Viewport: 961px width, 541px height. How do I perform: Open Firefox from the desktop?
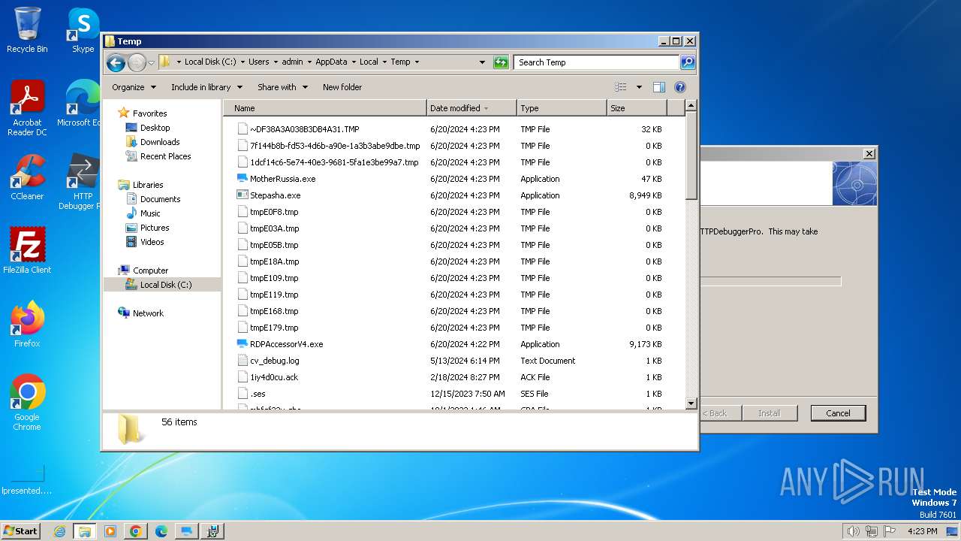pos(27,325)
